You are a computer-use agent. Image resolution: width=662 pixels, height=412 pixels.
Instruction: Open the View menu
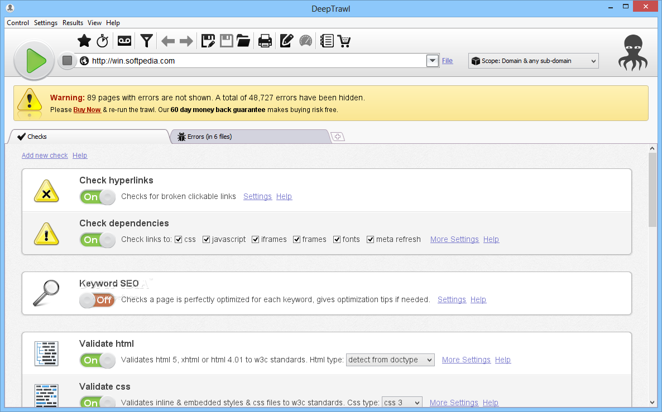click(x=94, y=23)
